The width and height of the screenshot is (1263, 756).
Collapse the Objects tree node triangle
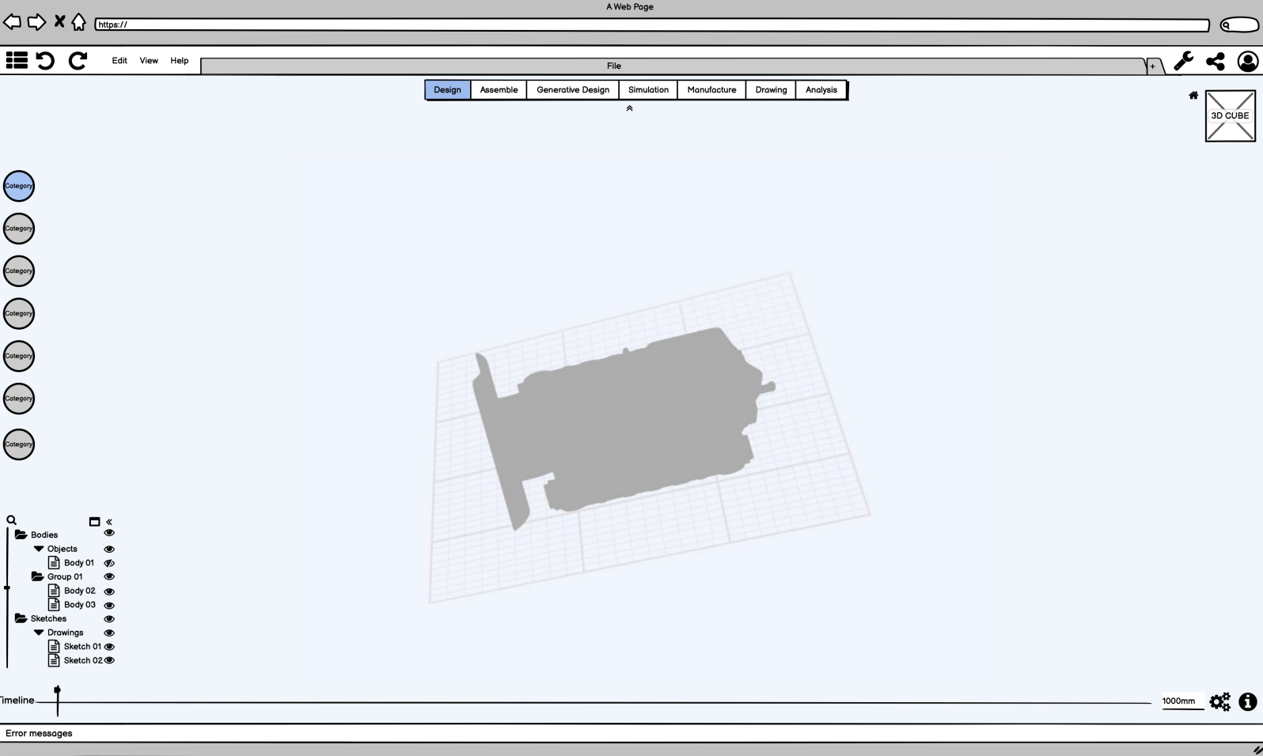[x=39, y=549]
